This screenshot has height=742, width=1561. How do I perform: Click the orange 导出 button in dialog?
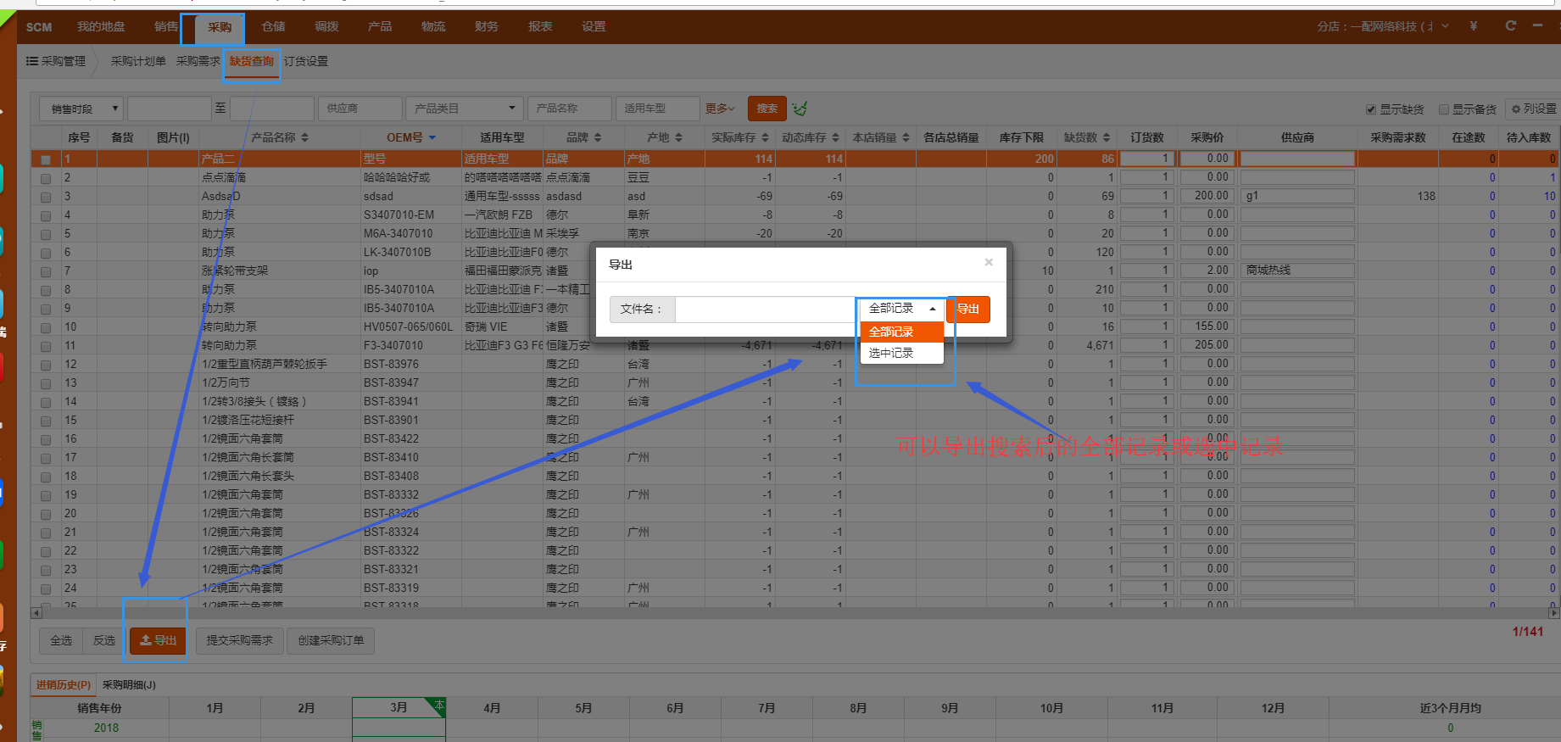tap(968, 309)
